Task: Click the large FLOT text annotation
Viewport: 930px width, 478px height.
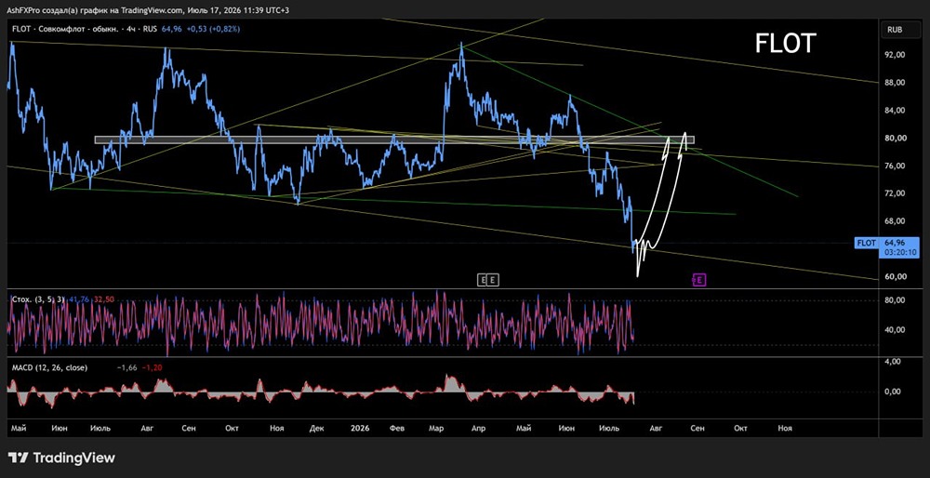Action: [x=786, y=44]
